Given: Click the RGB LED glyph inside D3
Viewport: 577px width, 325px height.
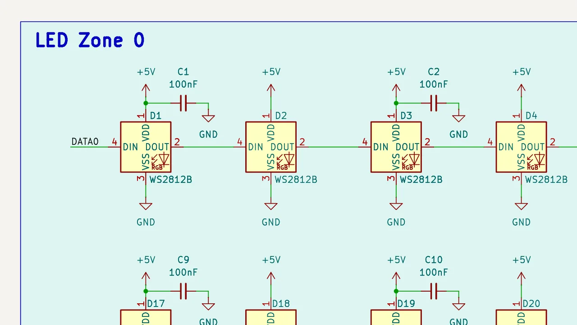Looking at the screenshot, I should click(x=411, y=162).
